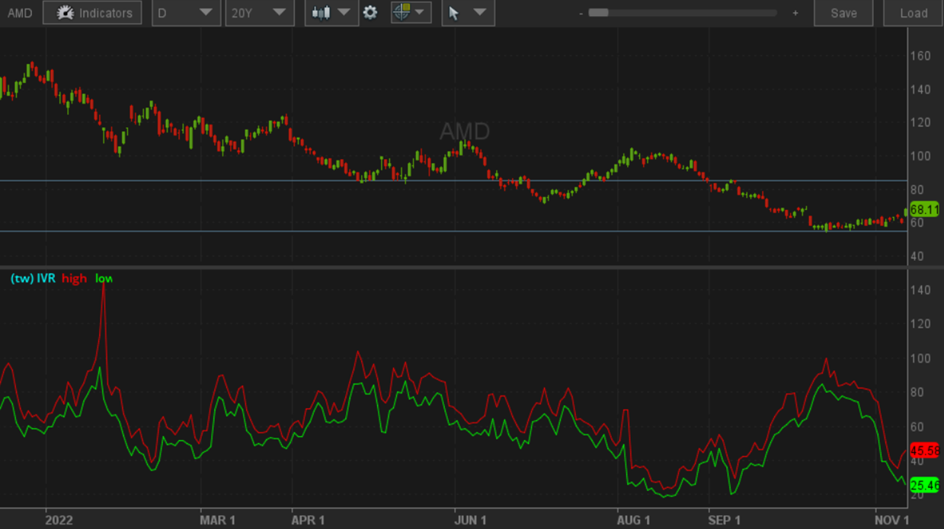Click the AUG 1 date axis label
Viewport: 944px width, 529px height.
(x=634, y=520)
